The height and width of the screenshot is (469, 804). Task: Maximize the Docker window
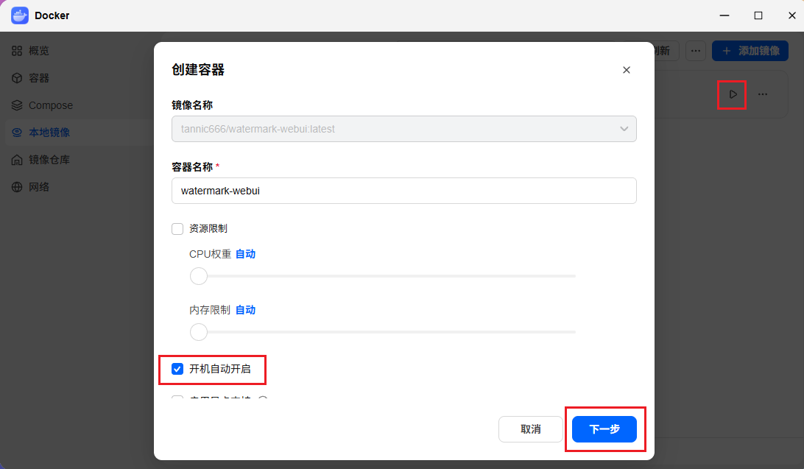758,15
